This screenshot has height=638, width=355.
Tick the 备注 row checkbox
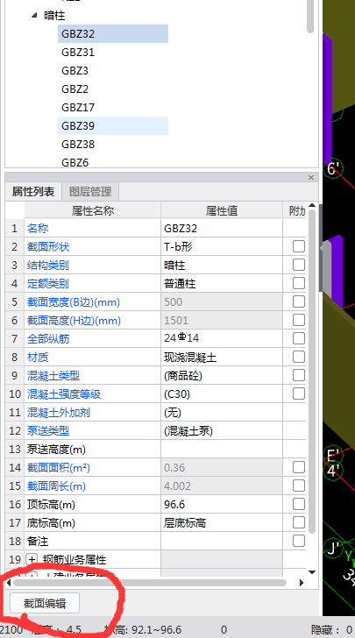299,541
